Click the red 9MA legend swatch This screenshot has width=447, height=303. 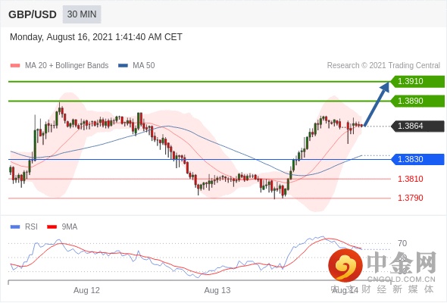(52, 227)
